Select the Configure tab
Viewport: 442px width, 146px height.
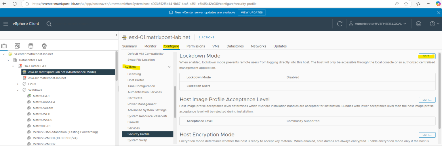172,46
